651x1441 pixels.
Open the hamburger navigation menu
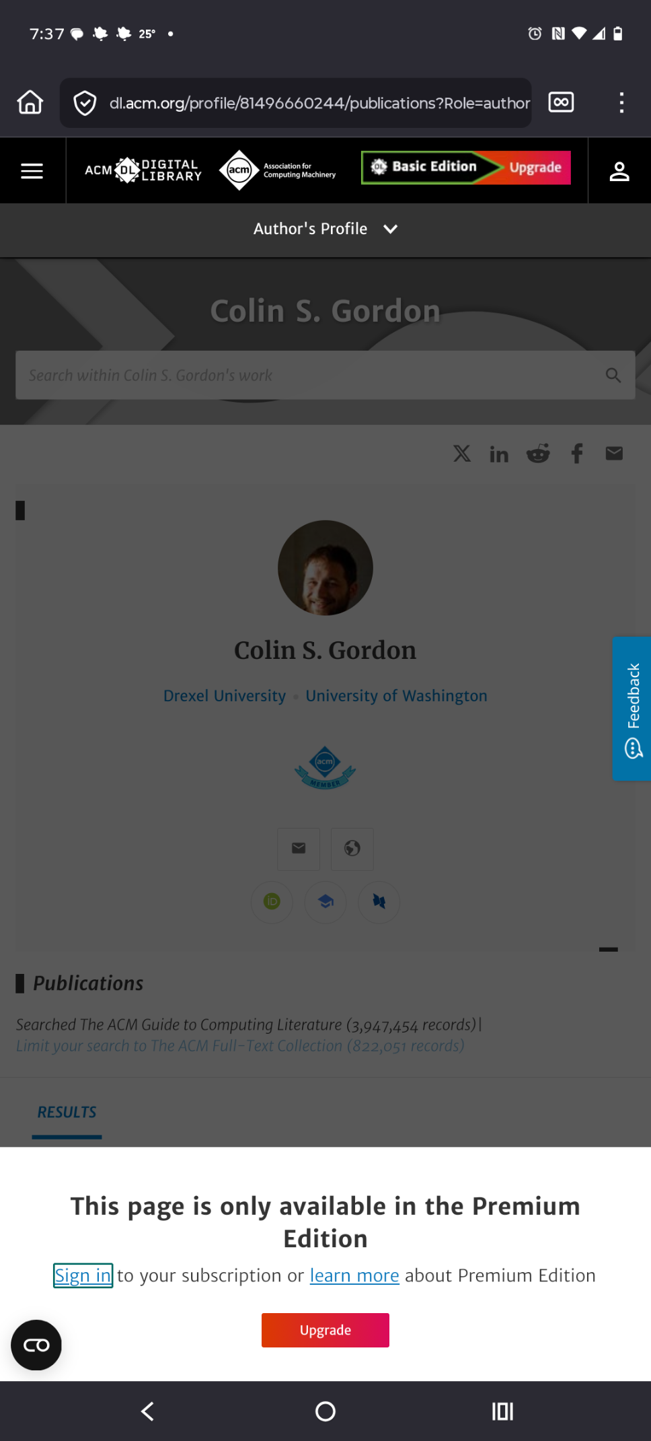point(32,171)
